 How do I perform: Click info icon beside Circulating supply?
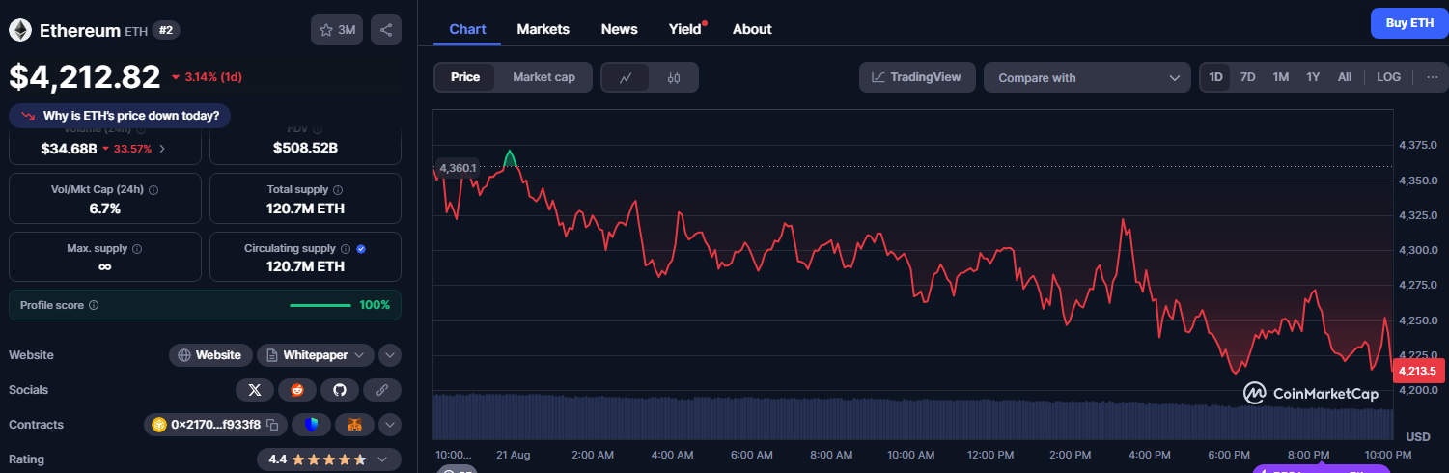[x=346, y=249]
